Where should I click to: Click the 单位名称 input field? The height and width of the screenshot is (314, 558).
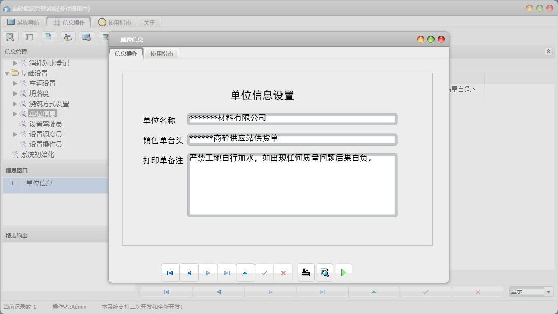(x=292, y=119)
